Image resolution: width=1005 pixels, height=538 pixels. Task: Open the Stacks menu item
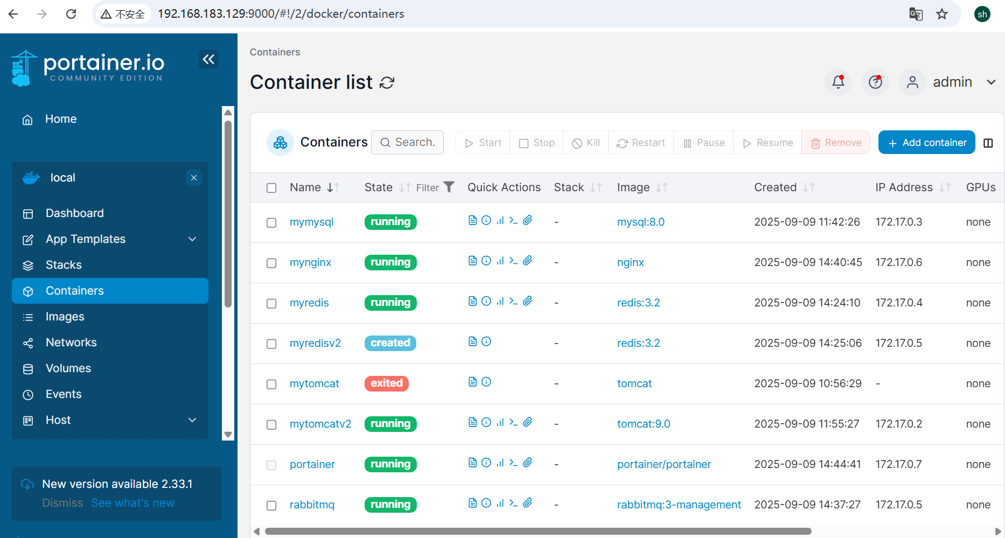110,265
